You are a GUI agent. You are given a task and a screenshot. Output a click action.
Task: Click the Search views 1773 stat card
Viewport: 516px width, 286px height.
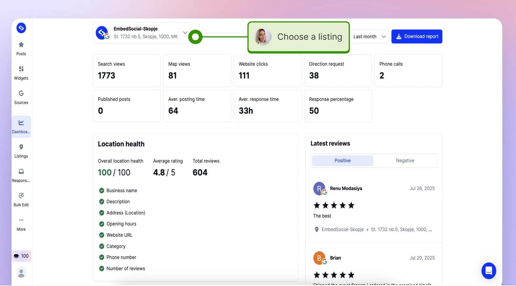tap(127, 70)
